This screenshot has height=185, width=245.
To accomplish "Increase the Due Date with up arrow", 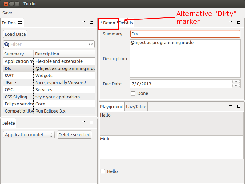I will tap(236, 82).
